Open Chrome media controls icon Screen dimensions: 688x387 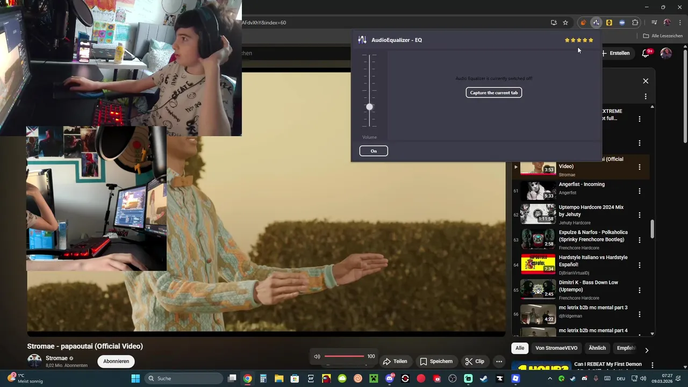click(654, 23)
